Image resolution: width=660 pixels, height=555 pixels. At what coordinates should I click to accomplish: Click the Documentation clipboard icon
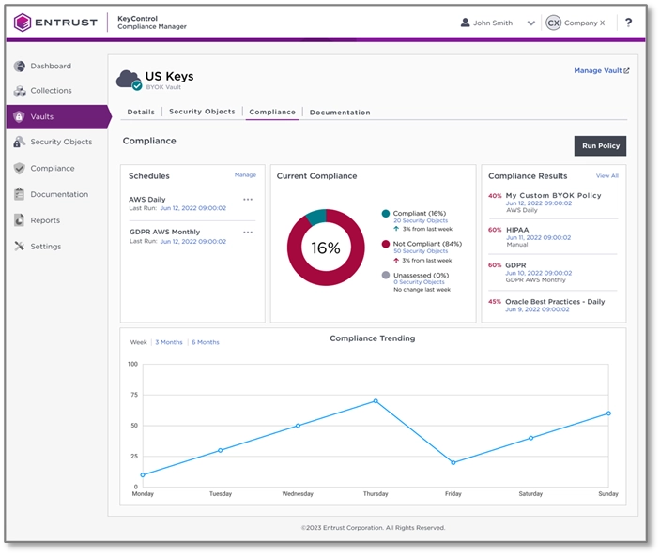19,194
